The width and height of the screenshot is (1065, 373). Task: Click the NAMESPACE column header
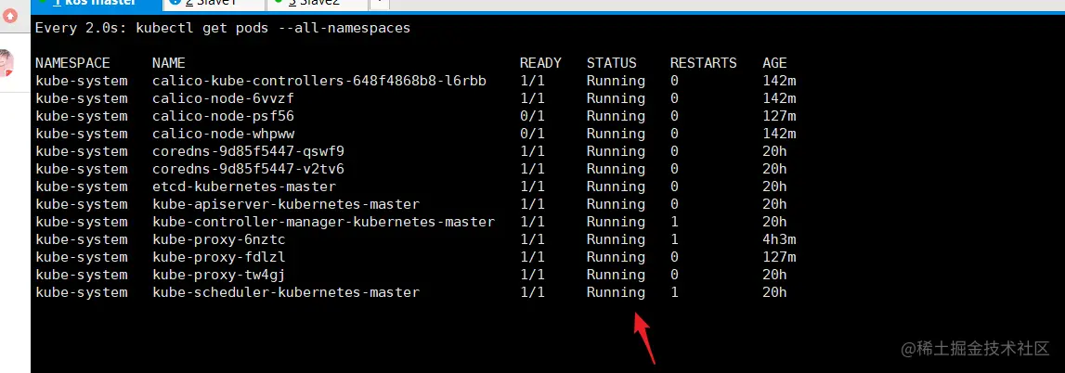[72, 63]
